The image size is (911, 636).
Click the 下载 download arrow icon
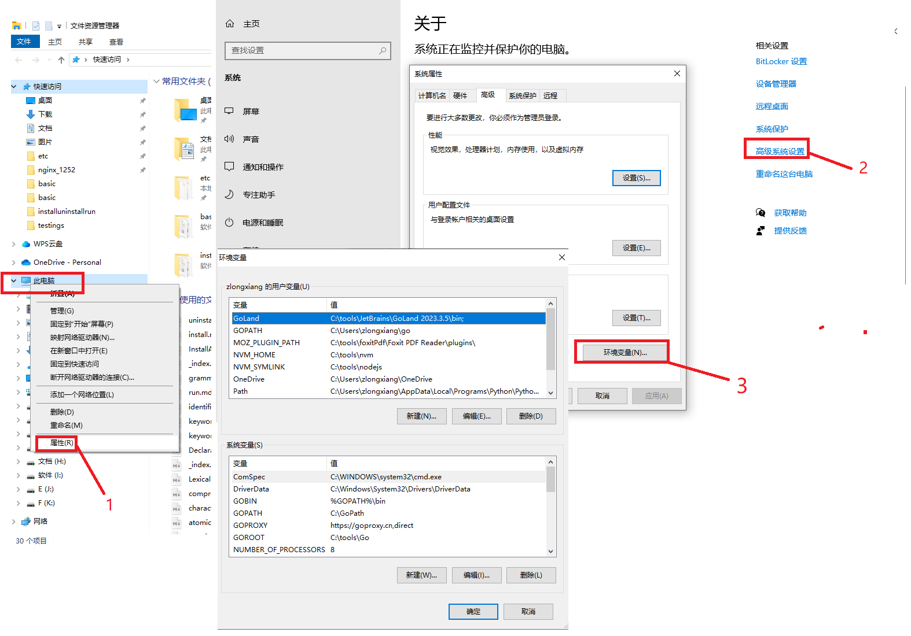(31, 114)
